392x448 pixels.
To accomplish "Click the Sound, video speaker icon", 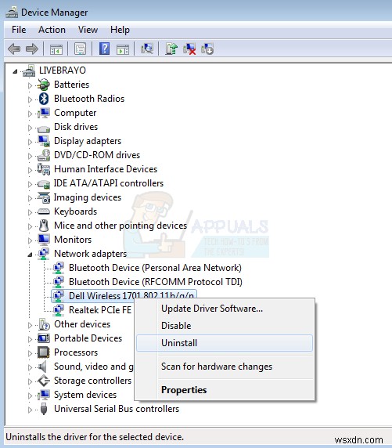I will tap(43, 367).
